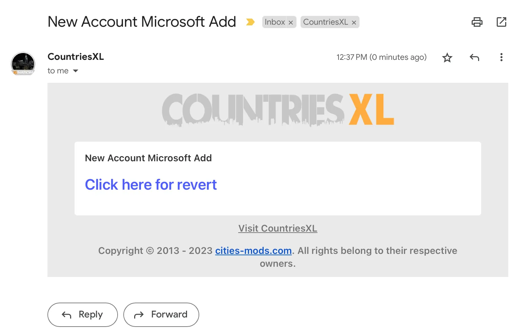Image resolution: width=513 pixels, height=332 pixels.
Task: Click the CountriesXL banner logo
Action: coord(278,110)
